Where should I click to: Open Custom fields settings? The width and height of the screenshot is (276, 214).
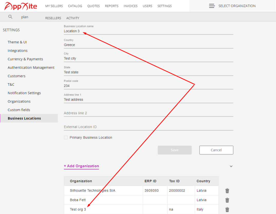point(19,110)
